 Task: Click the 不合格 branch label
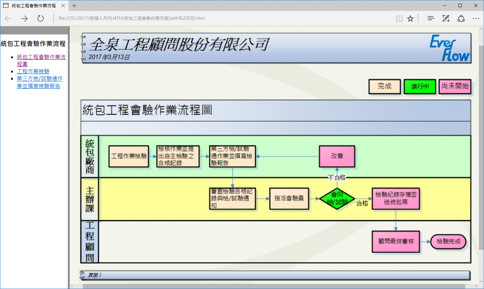337,178
